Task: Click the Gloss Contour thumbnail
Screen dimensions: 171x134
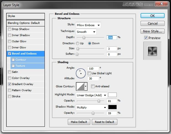Action: tap(80, 86)
